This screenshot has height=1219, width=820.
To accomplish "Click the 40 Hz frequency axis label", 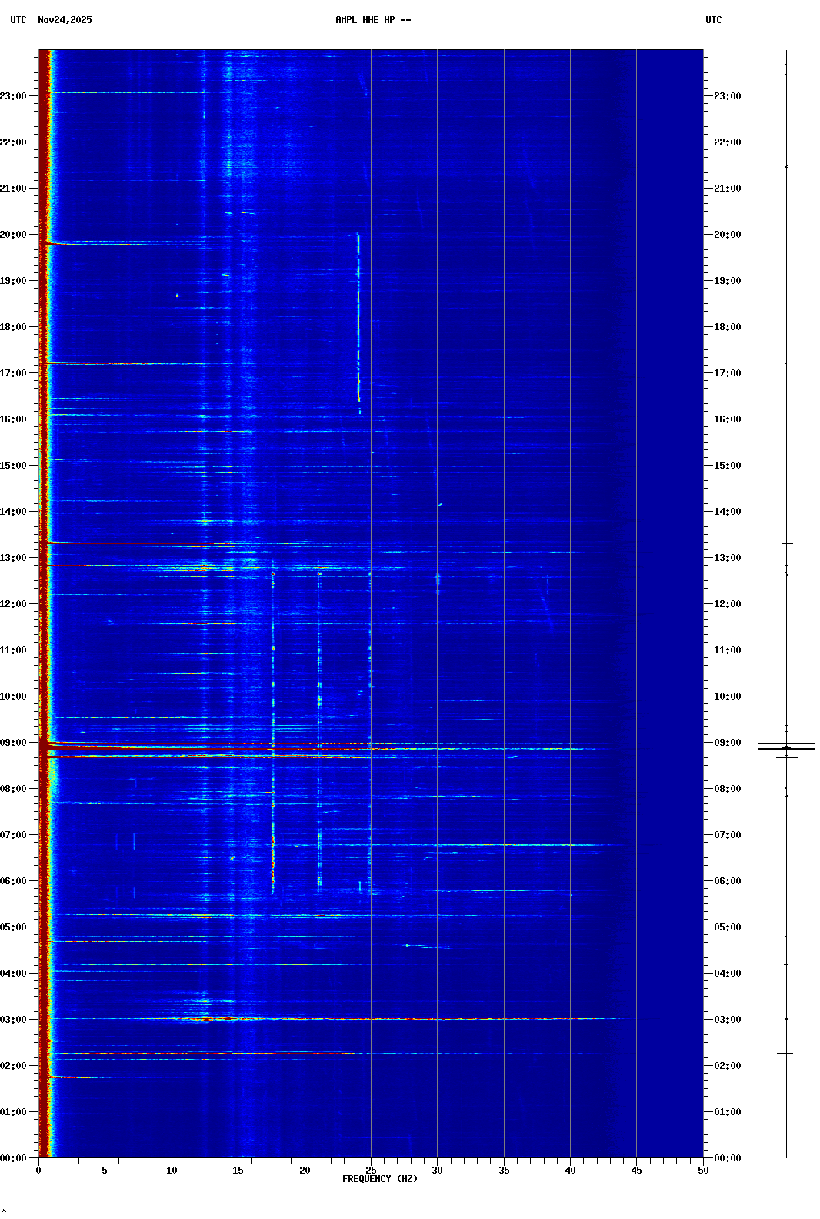I will 570,1170.
